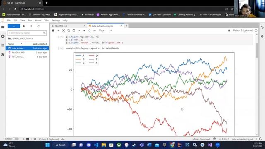265x149 pixels.
Task: Refresh the file browser list
Action: (39, 26)
